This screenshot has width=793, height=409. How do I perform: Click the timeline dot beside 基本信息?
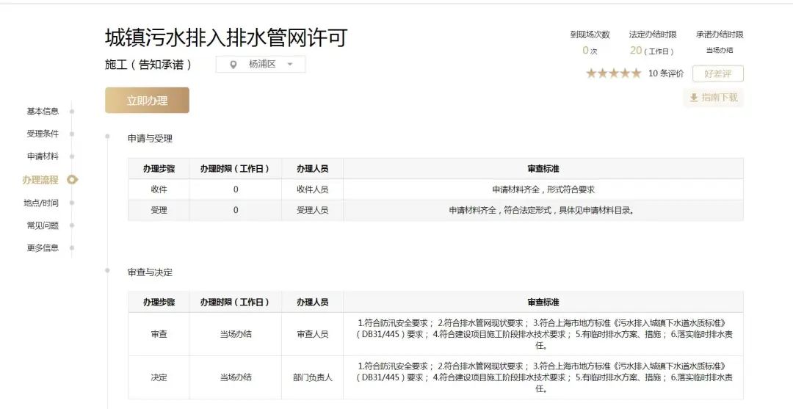[x=72, y=112]
